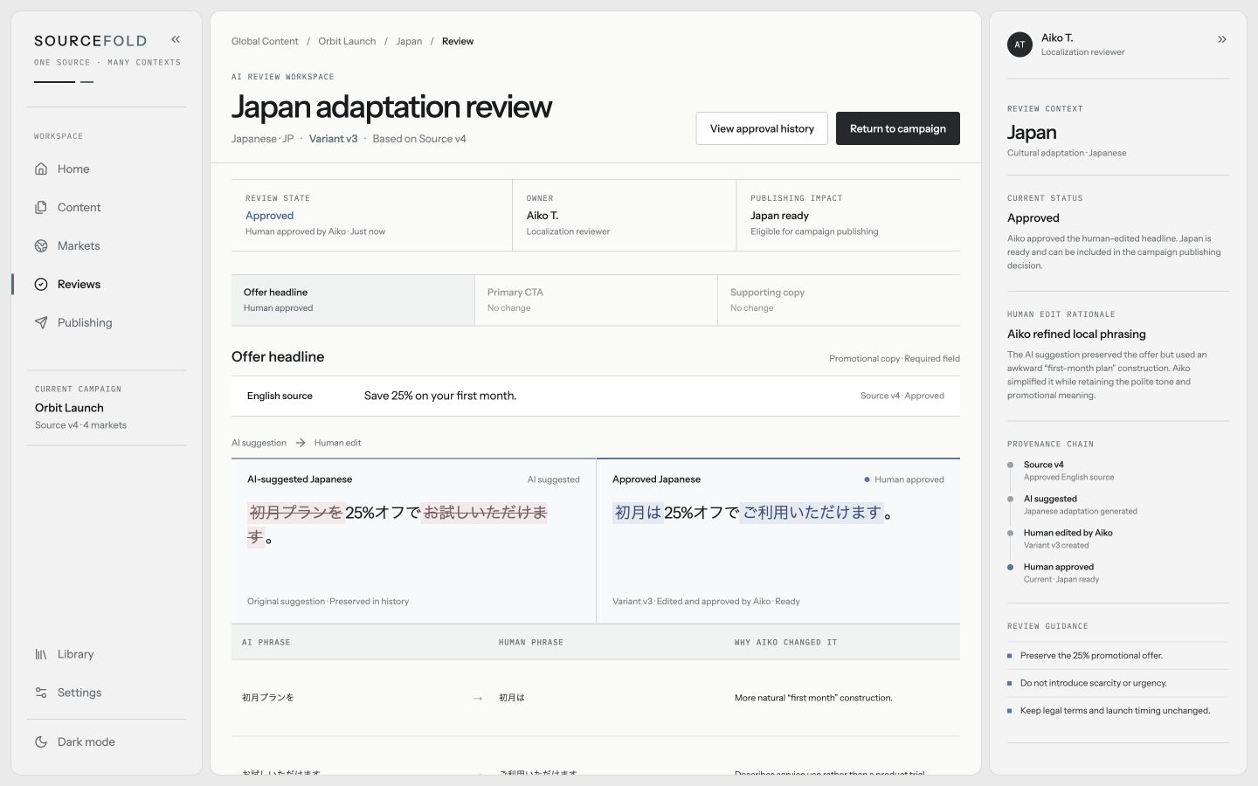Open Publishing in sidebar
1258x786 pixels.
click(x=107, y=322)
